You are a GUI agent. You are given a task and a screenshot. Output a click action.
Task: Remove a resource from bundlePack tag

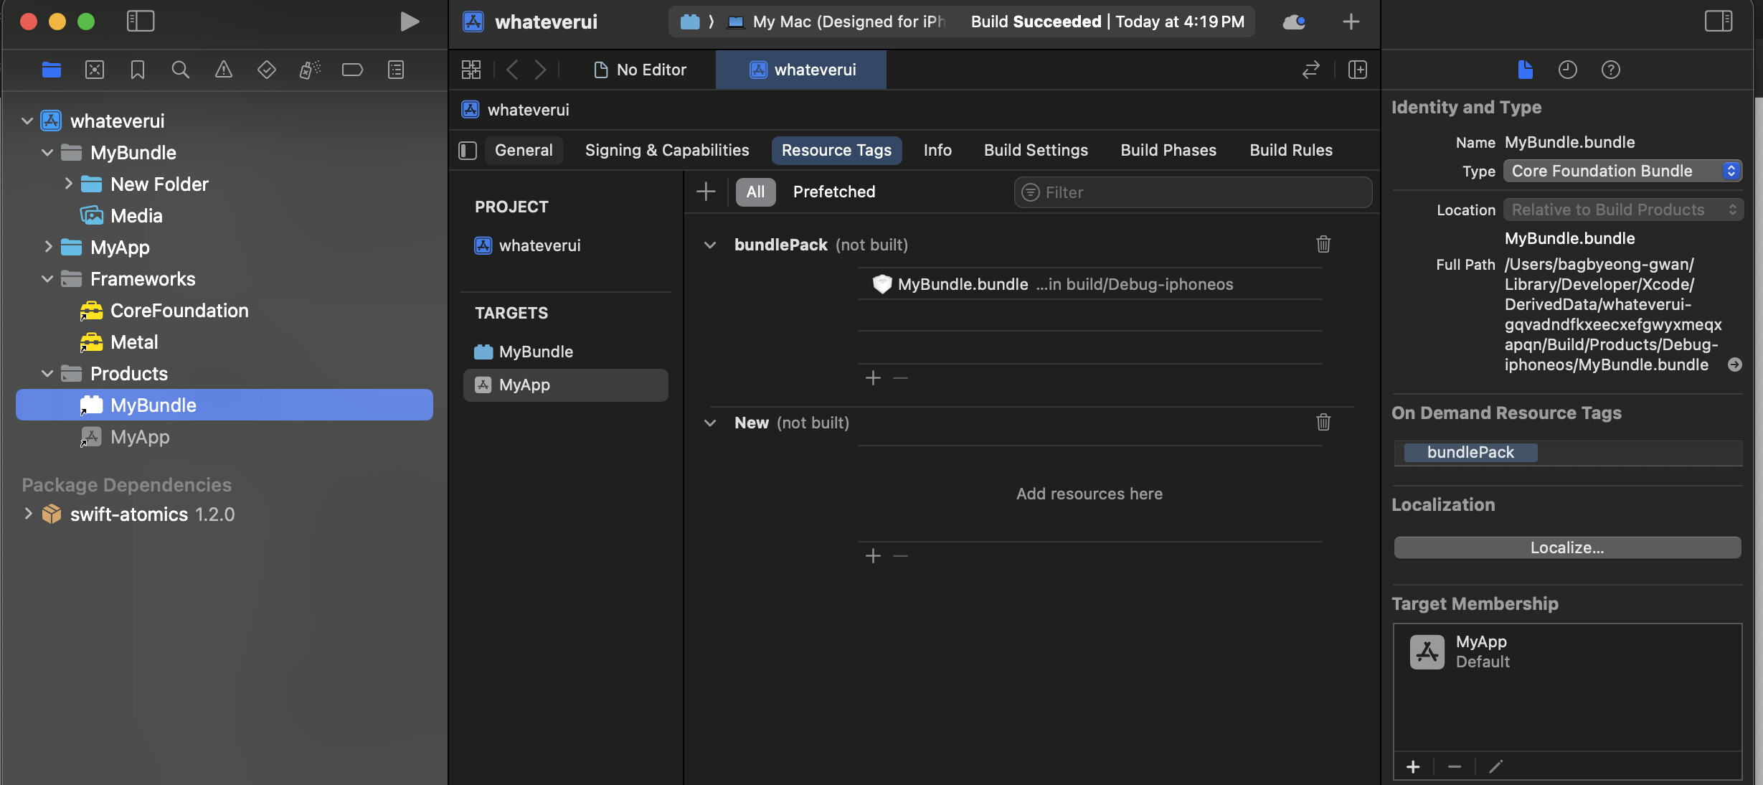[901, 377]
